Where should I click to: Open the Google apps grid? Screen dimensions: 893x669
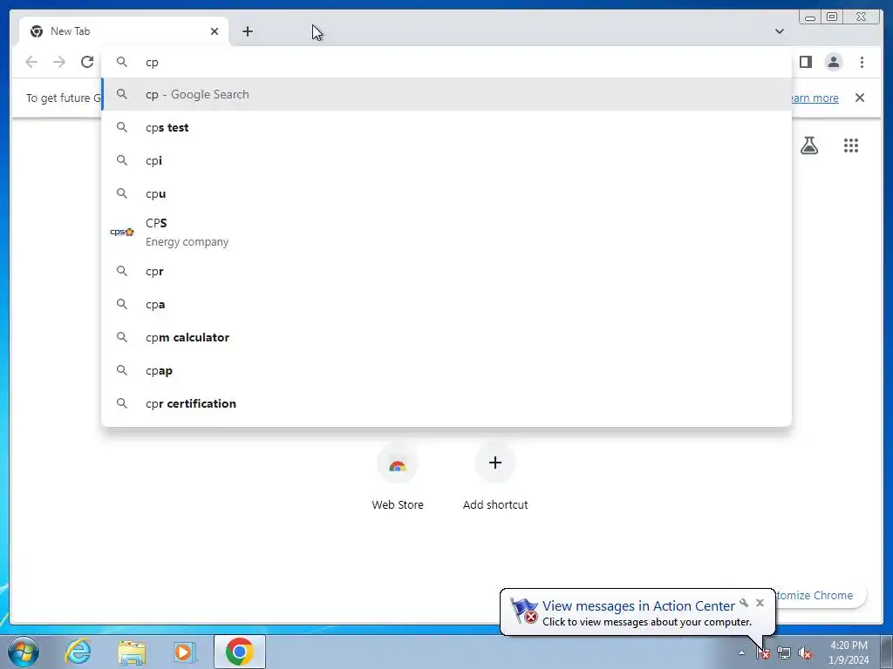pos(851,145)
